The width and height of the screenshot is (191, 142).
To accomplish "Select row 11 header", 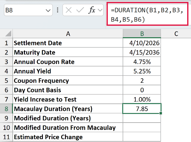I will [x=6, y=137].
